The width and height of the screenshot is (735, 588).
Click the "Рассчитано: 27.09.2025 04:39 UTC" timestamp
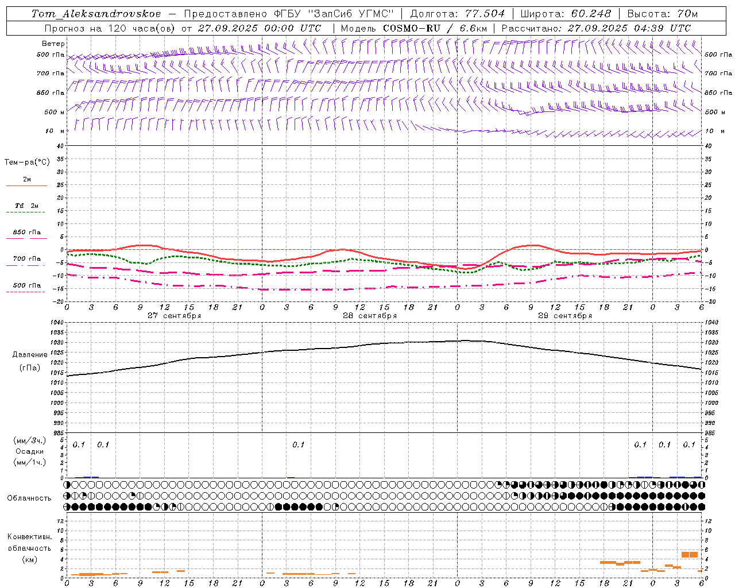point(596,28)
